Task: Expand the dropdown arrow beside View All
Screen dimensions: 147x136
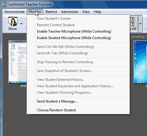Action: click(x=140, y=24)
